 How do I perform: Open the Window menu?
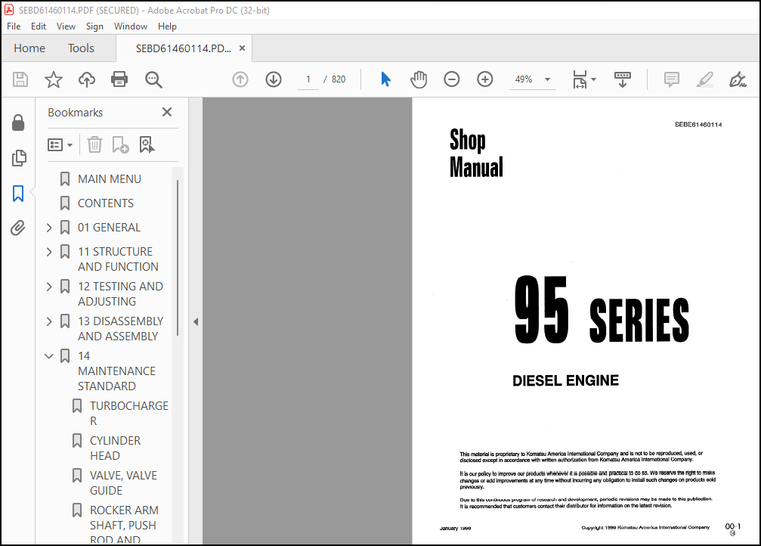[131, 26]
